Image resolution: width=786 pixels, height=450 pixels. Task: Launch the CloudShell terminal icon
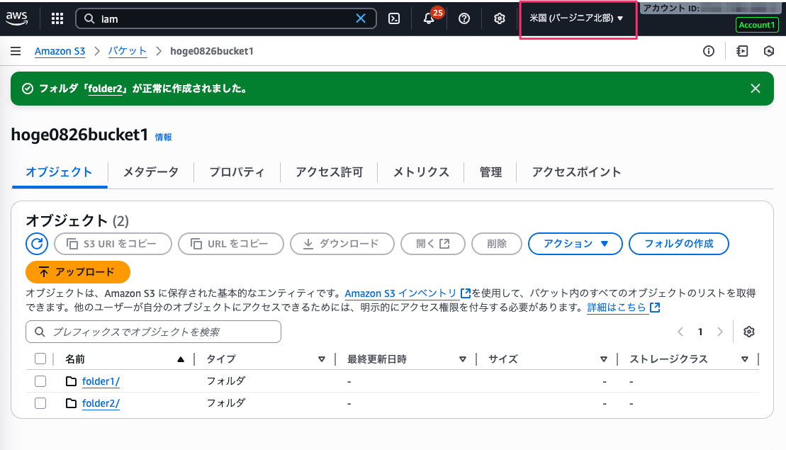point(394,18)
